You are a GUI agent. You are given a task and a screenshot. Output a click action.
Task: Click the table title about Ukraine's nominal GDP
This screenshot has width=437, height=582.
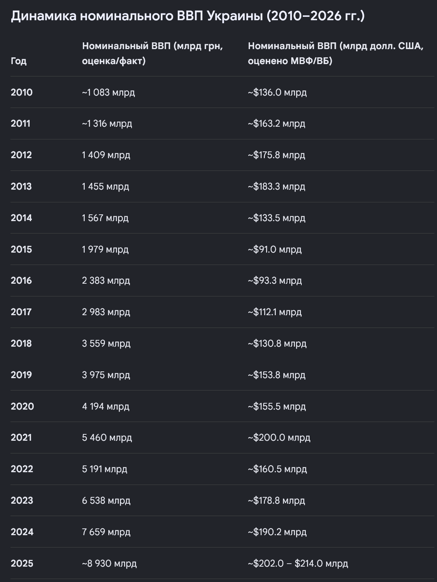pyautogui.click(x=187, y=16)
